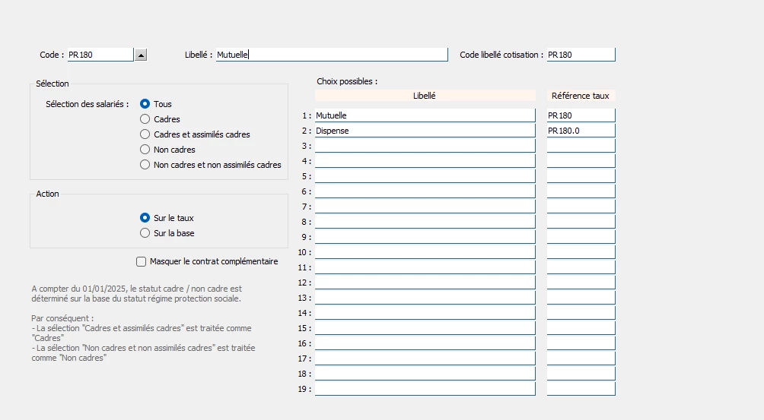The image size is (764, 420).
Task: Select the Tous radio button
Action: point(145,104)
